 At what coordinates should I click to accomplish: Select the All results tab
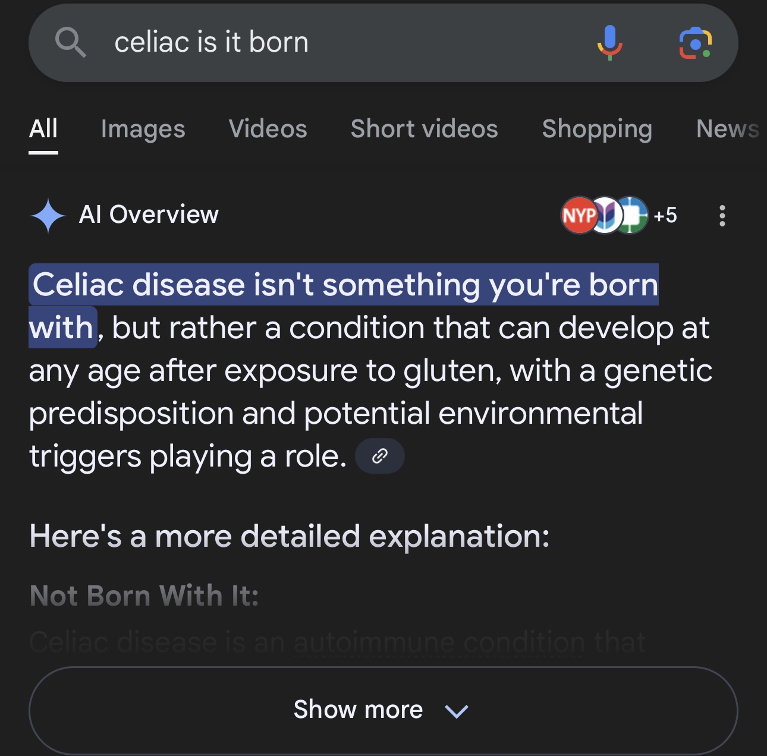click(x=43, y=129)
